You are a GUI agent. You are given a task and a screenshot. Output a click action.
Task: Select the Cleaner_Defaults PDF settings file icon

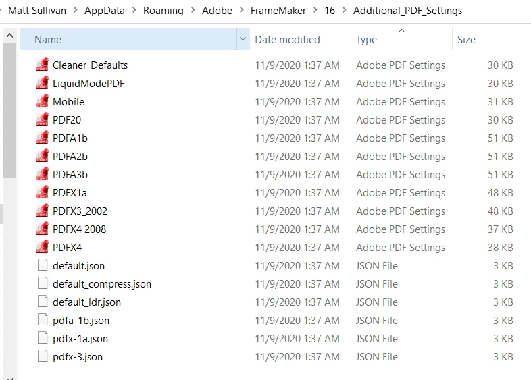click(x=43, y=65)
